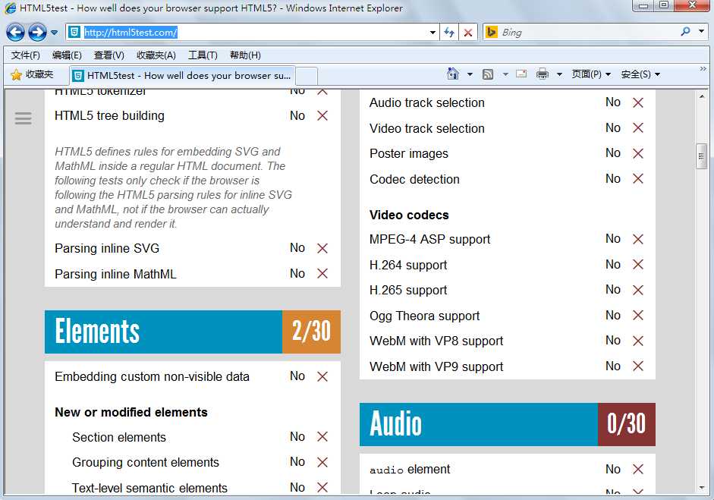Refresh the page with the refresh icon
Image resolution: width=714 pixels, height=500 pixels.
[449, 33]
